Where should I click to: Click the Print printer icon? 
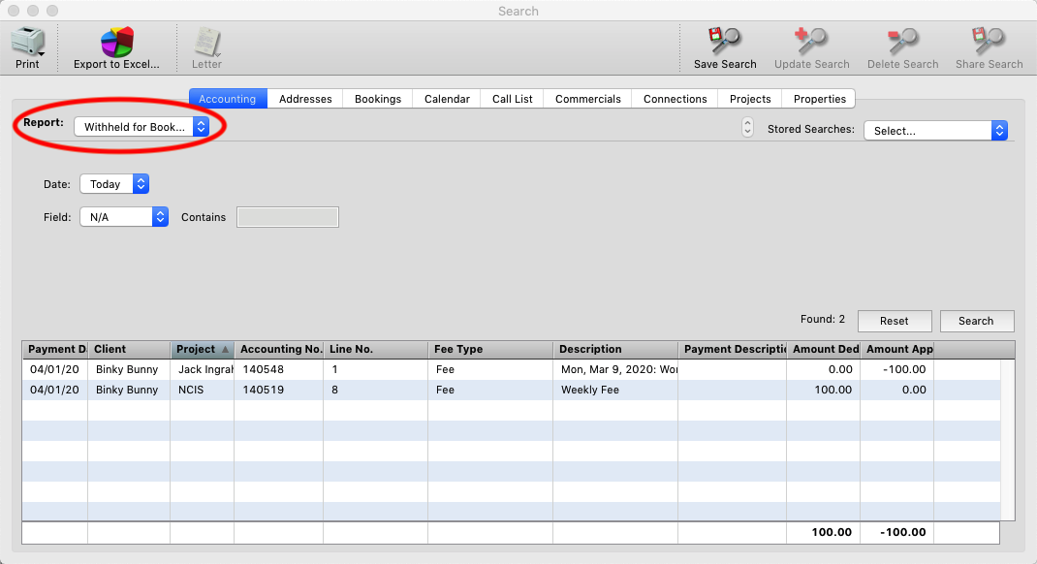click(x=28, y=41)
